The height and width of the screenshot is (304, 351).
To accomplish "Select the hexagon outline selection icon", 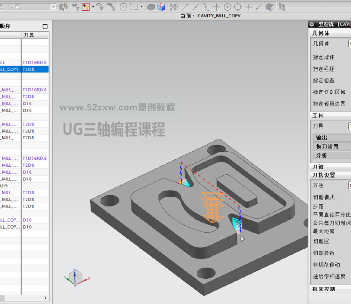I will (x=124, y=7).
